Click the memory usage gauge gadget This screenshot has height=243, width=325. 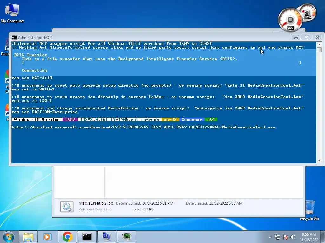[x=308, y=12]
